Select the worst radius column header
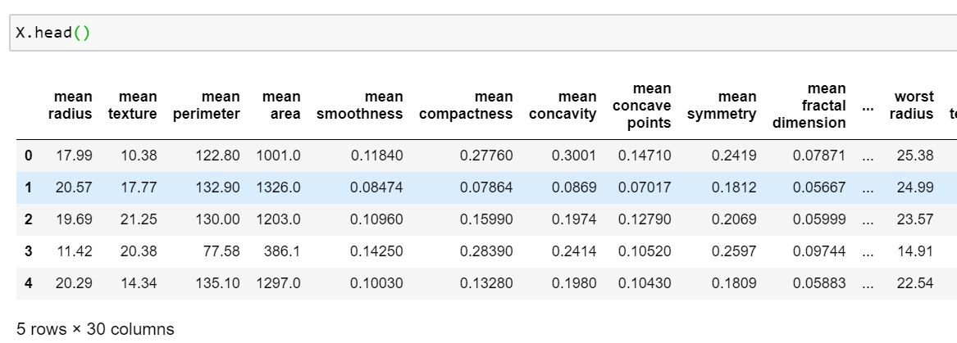The height and width of the screenshot is (343, 957). point(911,106)
